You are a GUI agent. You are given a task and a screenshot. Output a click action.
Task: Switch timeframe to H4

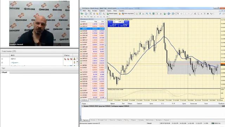tap(98, 17)
